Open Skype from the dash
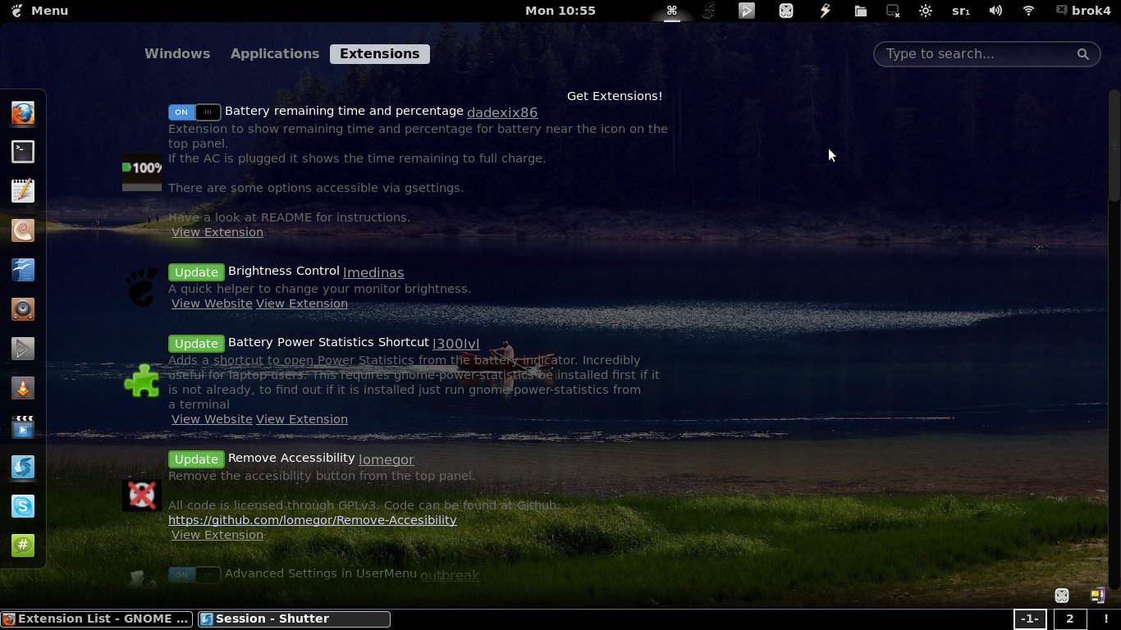 pos(23,506)
